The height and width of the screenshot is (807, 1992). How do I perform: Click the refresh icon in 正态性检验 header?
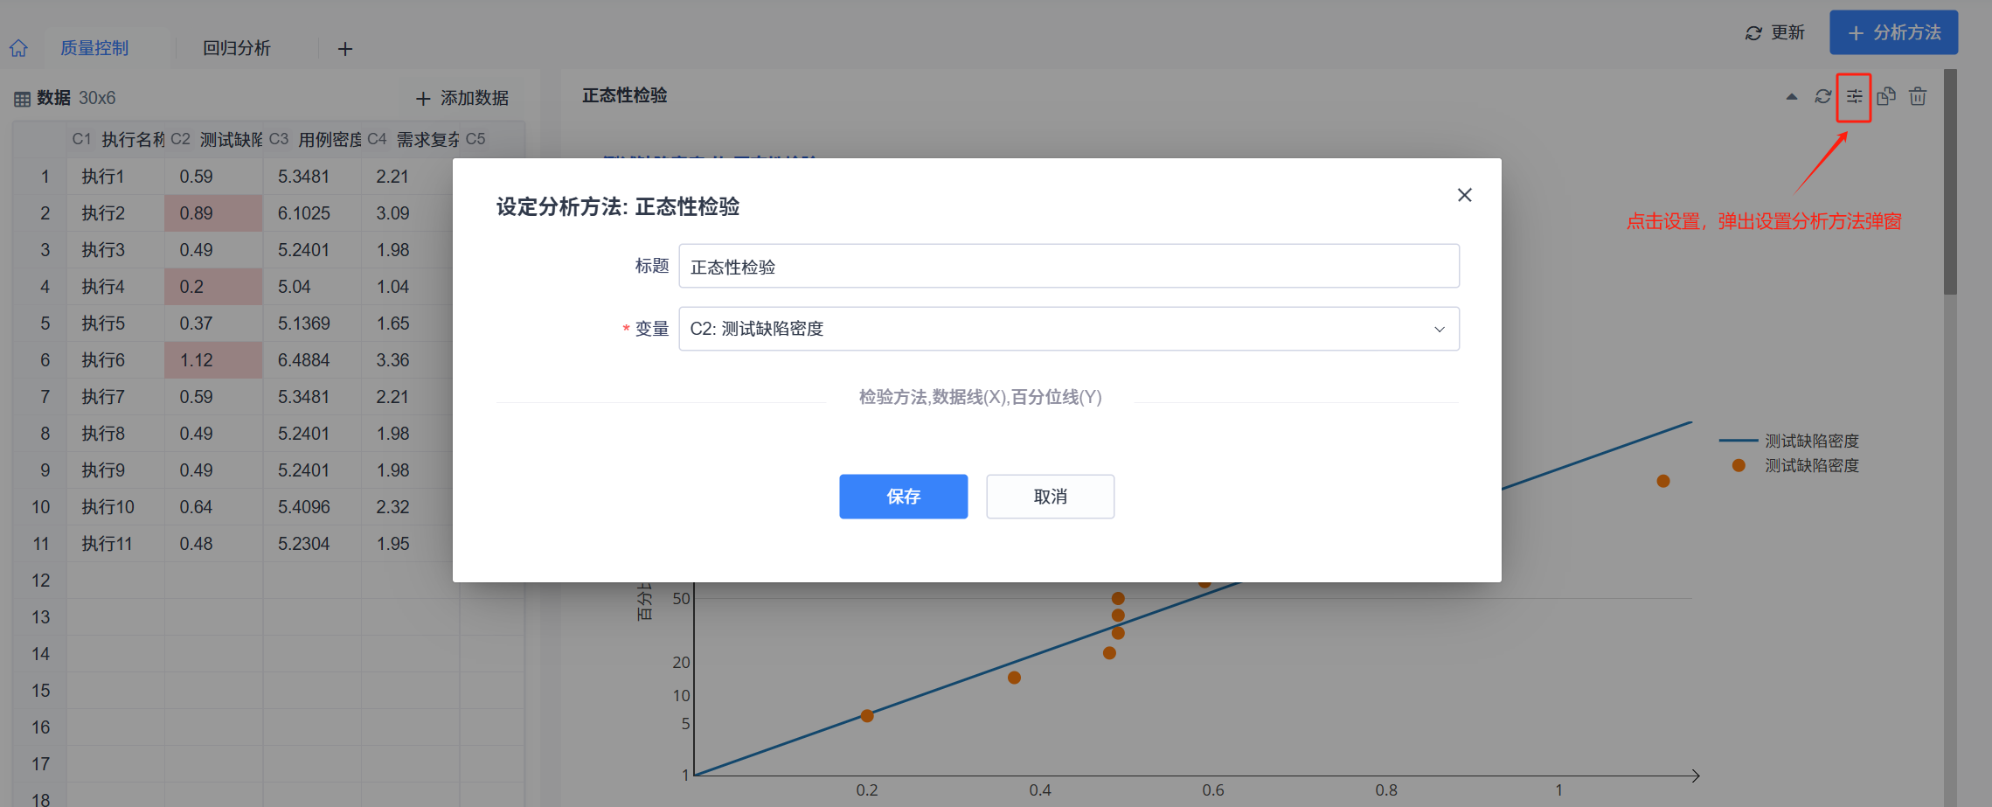[1822, 97]
